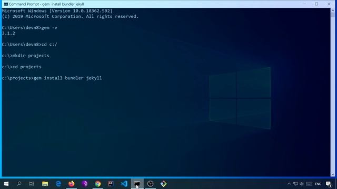Click the Microsoft Corporation copyright line
337x189 pixels.
pos(70,16)
